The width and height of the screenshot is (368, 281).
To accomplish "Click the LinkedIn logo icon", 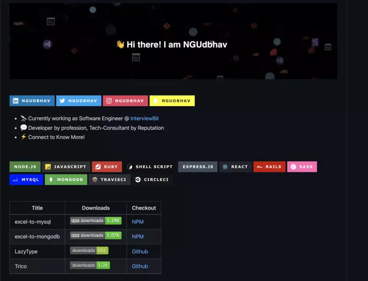I will coord(16,101).
